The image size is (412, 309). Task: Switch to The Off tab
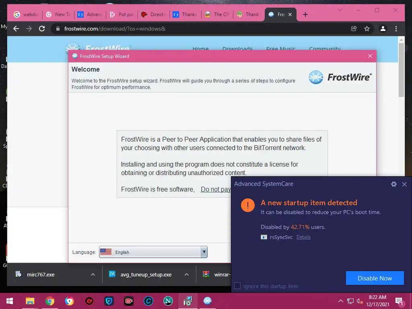[x=217, y=14]
